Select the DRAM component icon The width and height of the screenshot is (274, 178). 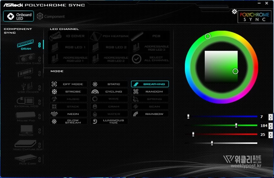(x=26, y=45)
